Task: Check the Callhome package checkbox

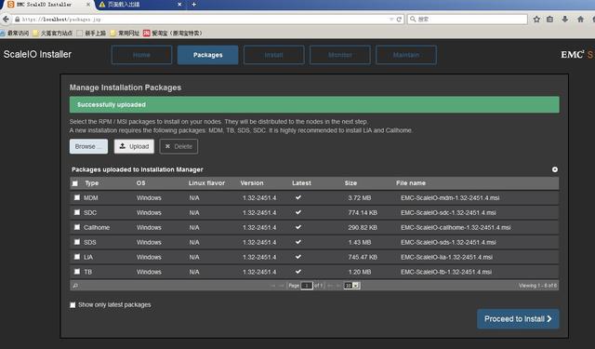Action: (77, 227)
